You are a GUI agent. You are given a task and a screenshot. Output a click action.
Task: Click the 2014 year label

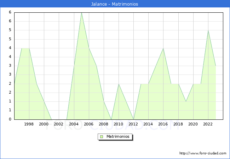click(x=148, y=124)
